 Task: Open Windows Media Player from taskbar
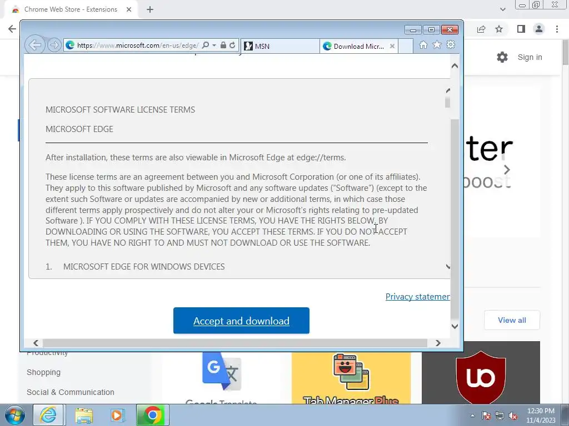[117, 415]
